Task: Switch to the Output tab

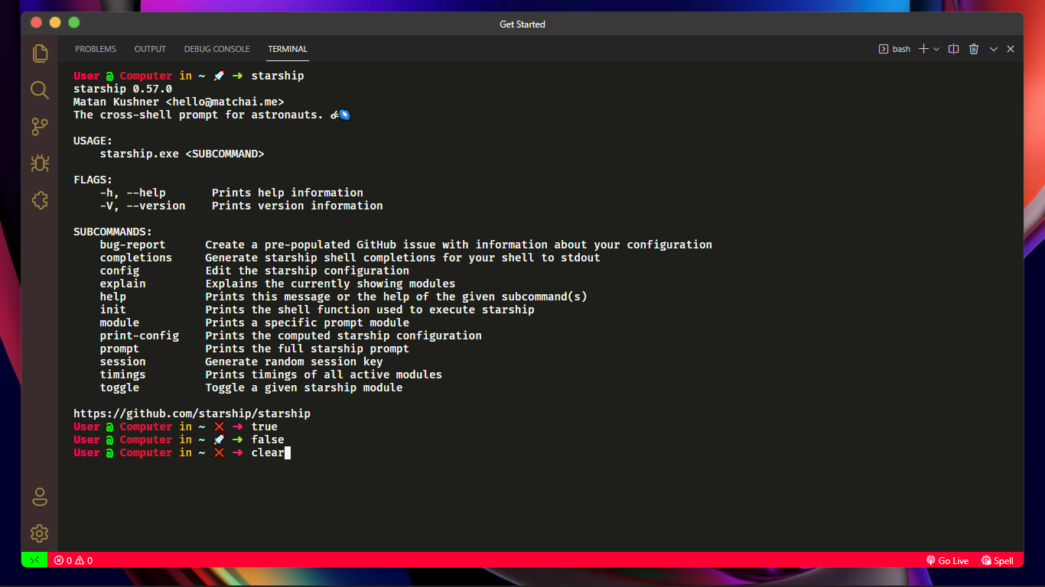Action: (150, 49)
